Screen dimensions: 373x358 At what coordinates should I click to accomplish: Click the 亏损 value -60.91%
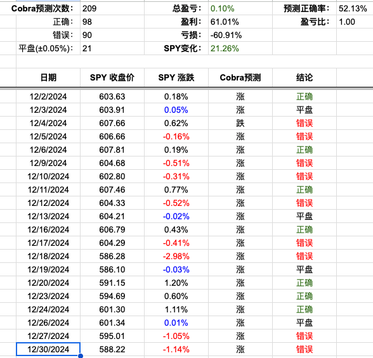coord(226,35)
